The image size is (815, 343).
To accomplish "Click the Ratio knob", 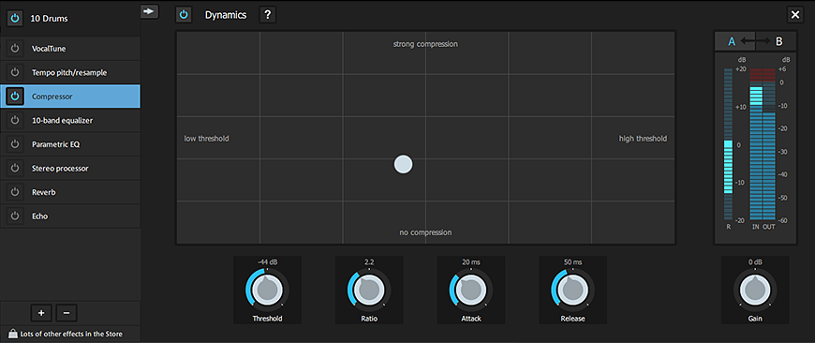I will [369, 291].
